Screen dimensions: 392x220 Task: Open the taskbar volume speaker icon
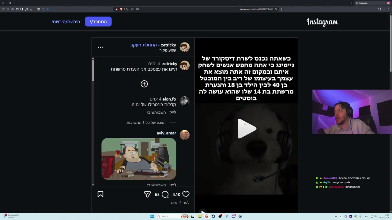[x=376, y=216]
